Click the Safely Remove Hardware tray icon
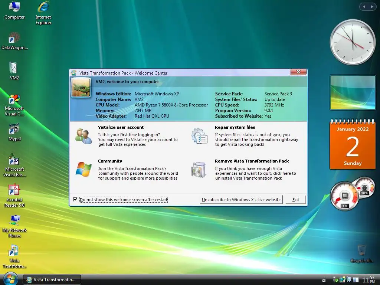This screenshot has width=380, height=285. pos(335,280)
